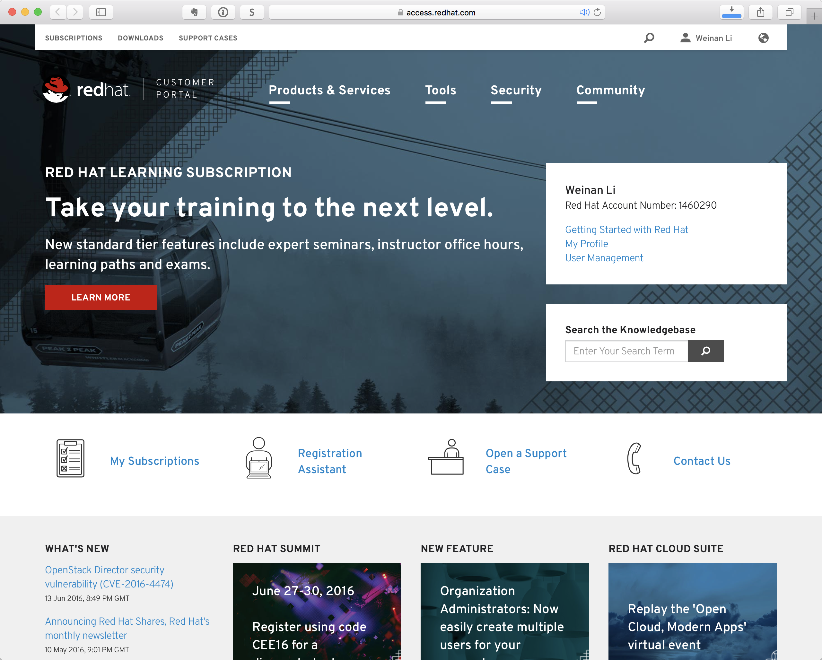822x660 pixels.
Task: Open site search magnifier in top bar
Action: tap(649, 38)
